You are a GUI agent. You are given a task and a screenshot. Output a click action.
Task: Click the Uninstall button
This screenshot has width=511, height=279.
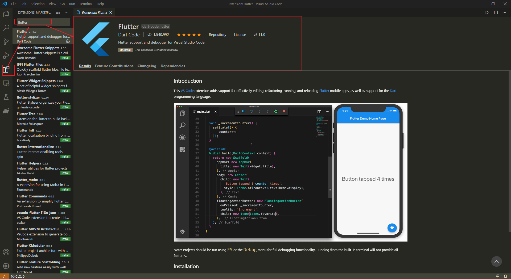point(126,50)
